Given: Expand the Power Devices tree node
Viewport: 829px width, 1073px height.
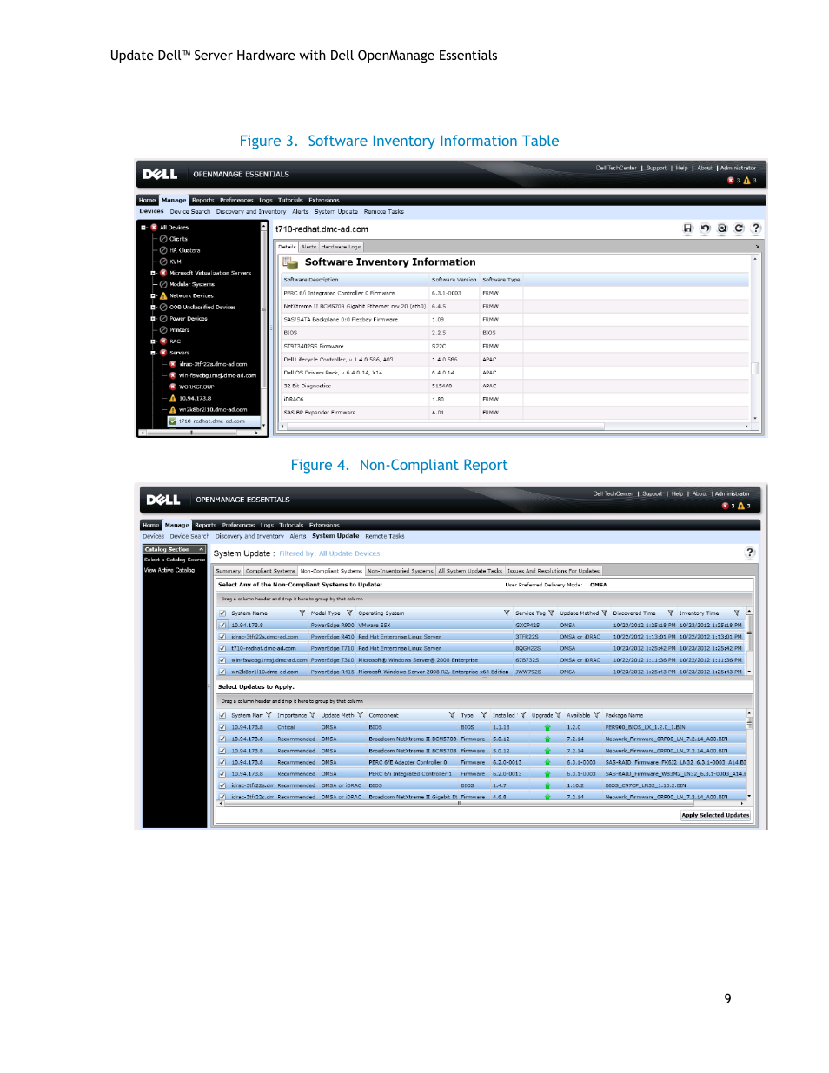Looking at the screenshot, I should (153, 318).
